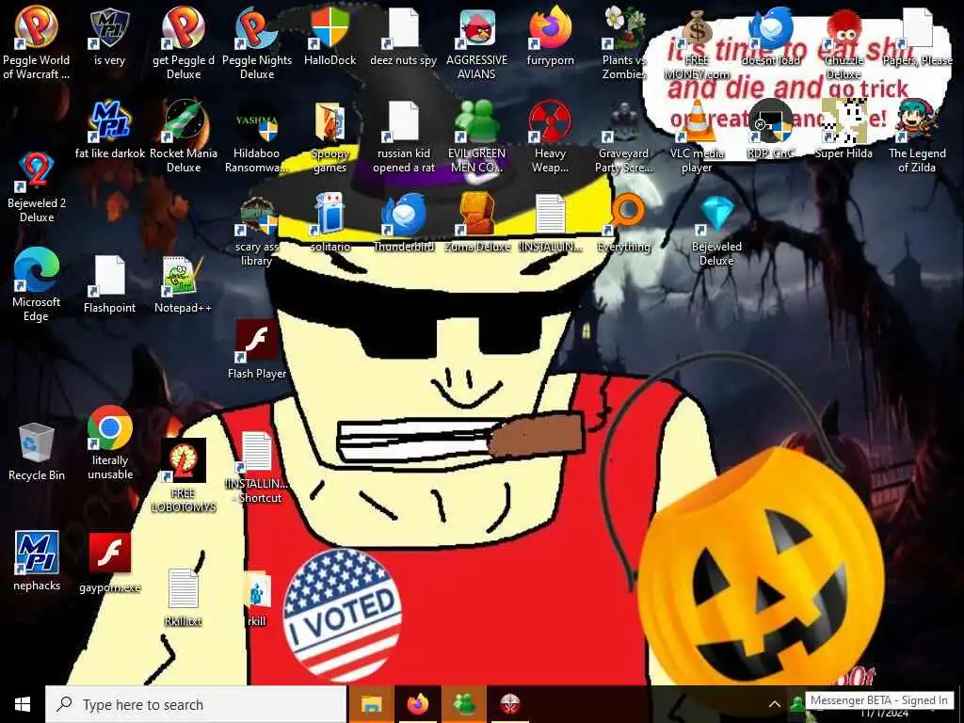This screenshot has height=723, width=964.
Task: Click the 'Type here to search' box
Action: (x=196, y=704)
